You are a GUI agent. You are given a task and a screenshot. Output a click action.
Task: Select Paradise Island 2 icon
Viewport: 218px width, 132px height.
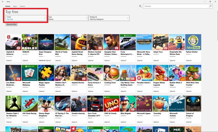tap(144, 73)
